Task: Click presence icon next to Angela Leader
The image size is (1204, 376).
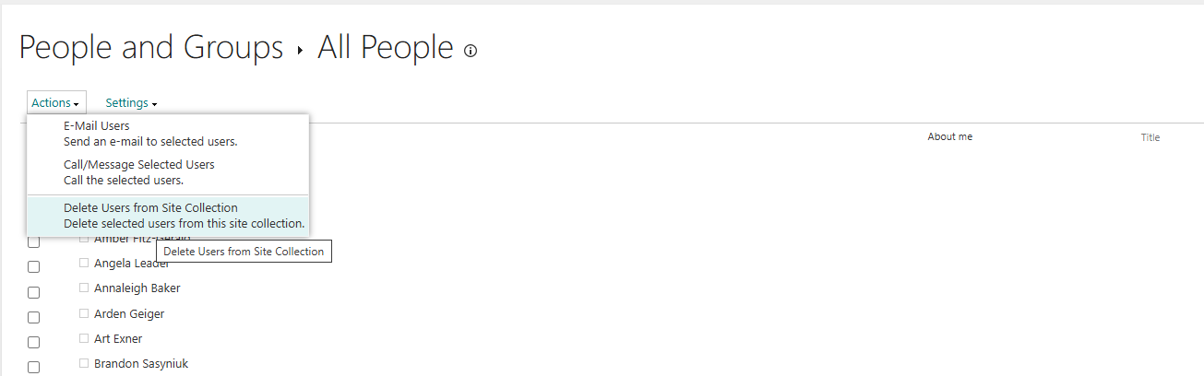Action: [x=84, y=263]
